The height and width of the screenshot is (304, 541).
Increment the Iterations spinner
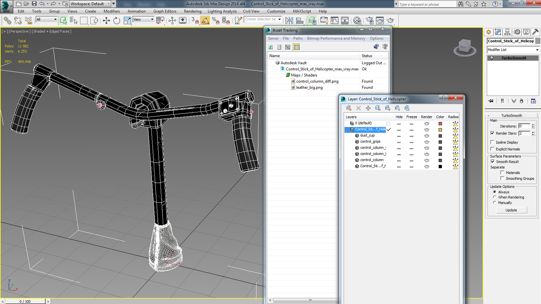pos(533,125)
